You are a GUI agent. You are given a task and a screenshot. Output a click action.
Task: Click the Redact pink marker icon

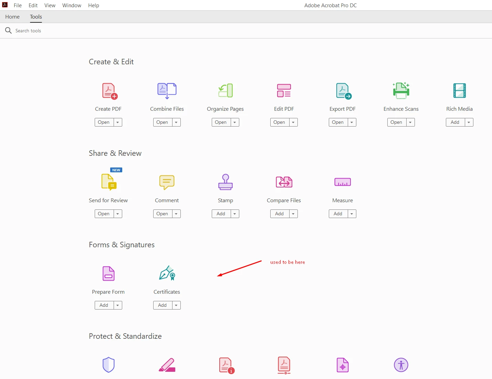pyautogui.click(x=167, y=365)
